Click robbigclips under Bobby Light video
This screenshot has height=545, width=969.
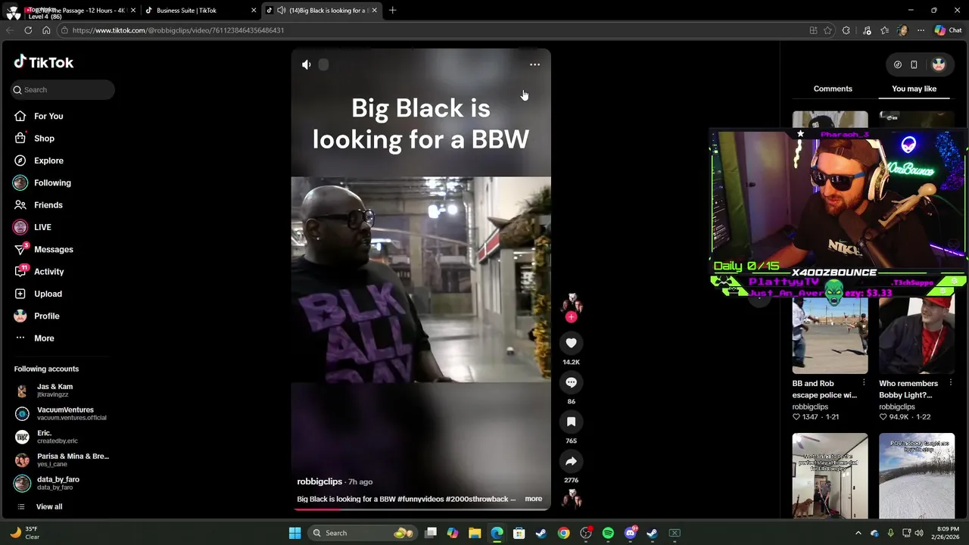coord(897,406)
